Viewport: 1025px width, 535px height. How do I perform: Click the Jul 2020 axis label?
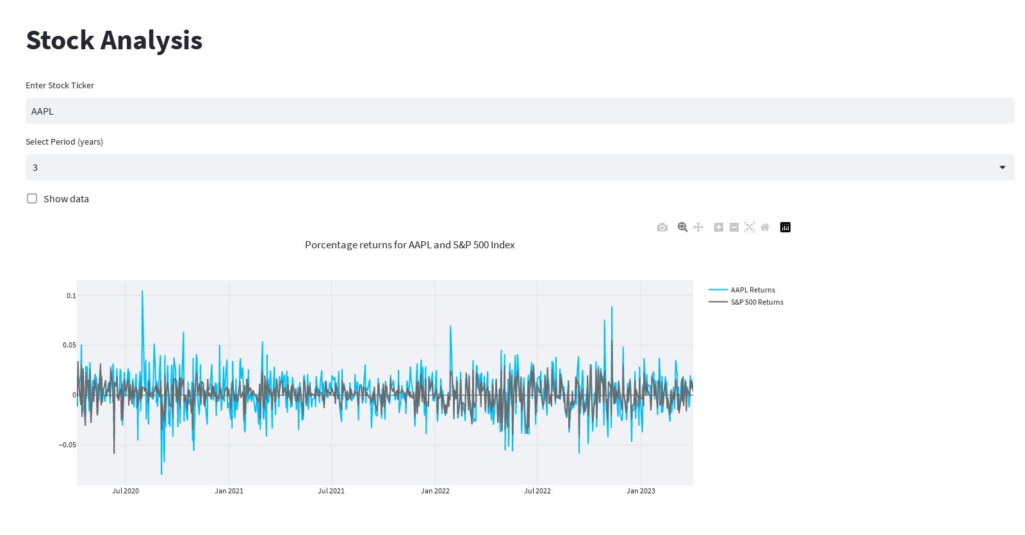point(126,491)
